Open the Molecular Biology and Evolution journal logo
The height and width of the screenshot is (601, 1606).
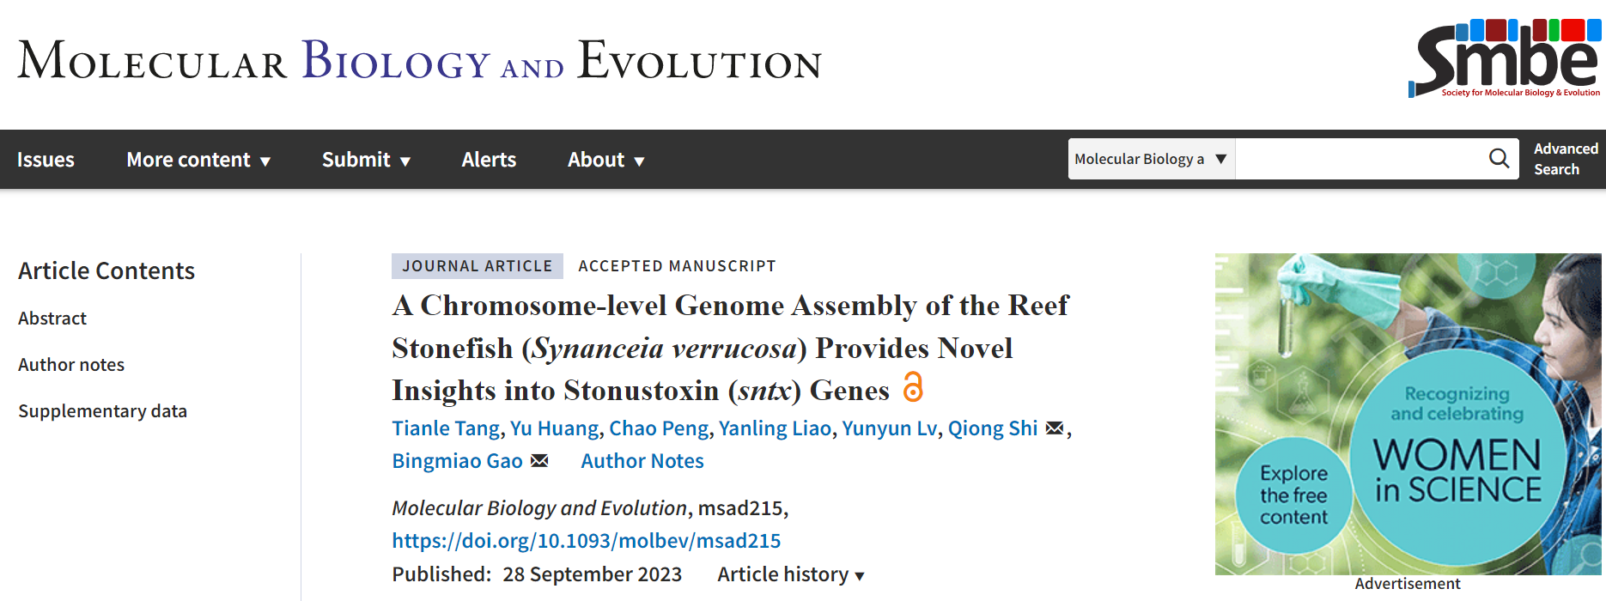[419, 60]
